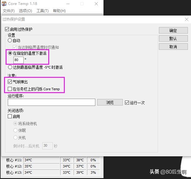Select 达到最高临界温度 -5°C 时激活 option

(x=10, y=67)
